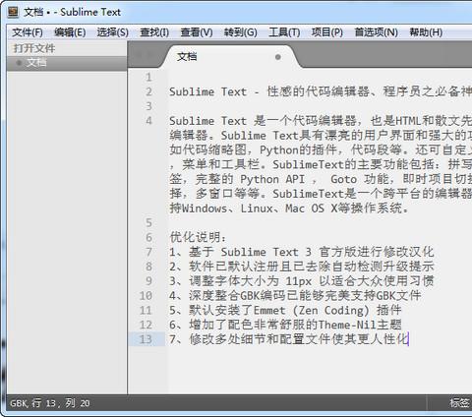
Task: Click the dot beside 文档 in sidebar
Action: pyautogui.click(x=19, y=62)
